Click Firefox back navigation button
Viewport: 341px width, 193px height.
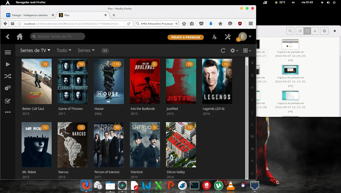(x=5, y=24)
